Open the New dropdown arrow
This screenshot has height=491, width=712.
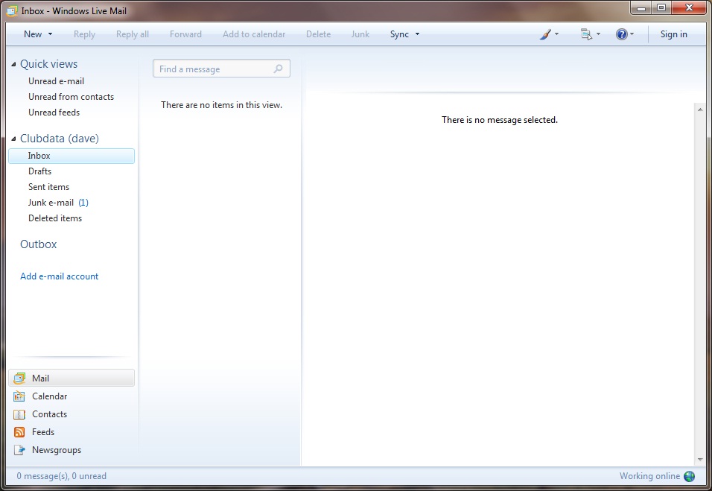coord(50,34)
